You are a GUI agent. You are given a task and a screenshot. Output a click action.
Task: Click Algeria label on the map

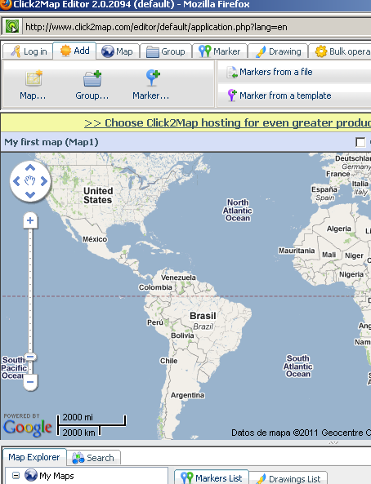[339, 229]
